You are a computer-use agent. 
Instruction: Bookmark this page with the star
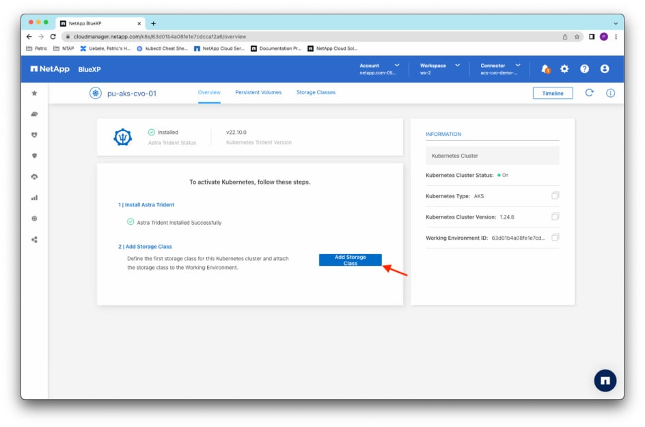pyautogui.click(x=577, y=37)
